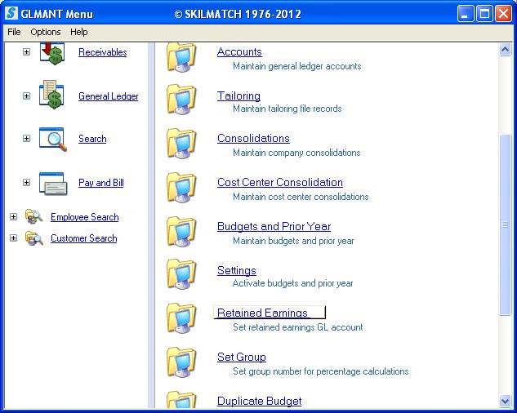Click the General Ledger icon

point(51,95)
